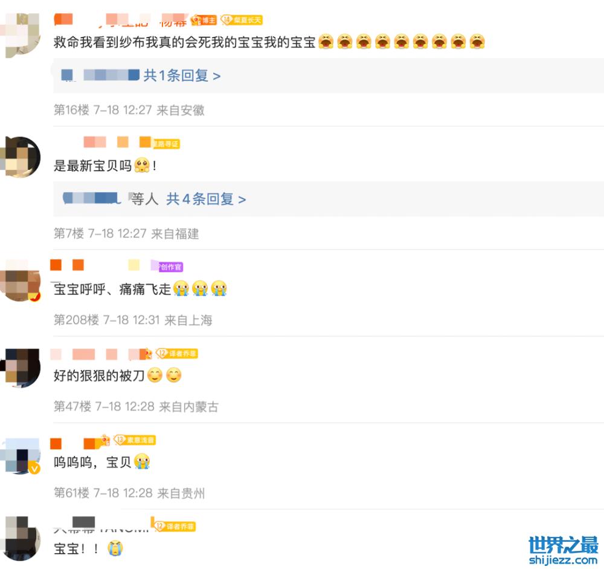This screenshot has width=604, height=569.
Task: Open avatar of the bottom 宝宝!! commenter
Action: pos(21,539)
